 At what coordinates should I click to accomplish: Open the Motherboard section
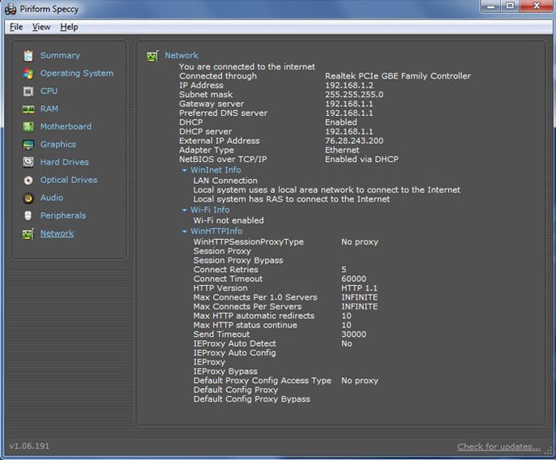tap(66, 126)
